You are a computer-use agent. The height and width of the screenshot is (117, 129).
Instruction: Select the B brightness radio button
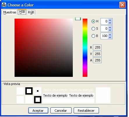(93, 36)
